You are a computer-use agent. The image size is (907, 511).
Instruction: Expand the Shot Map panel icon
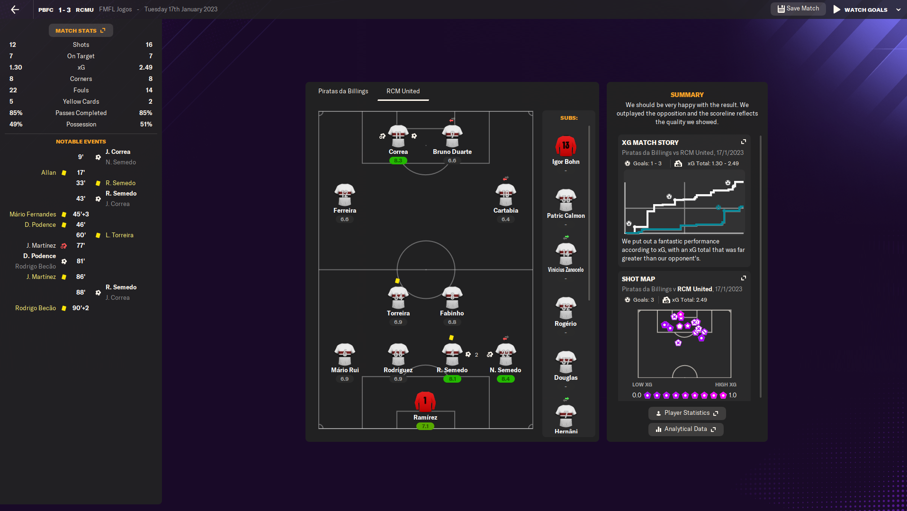[743, 278]
